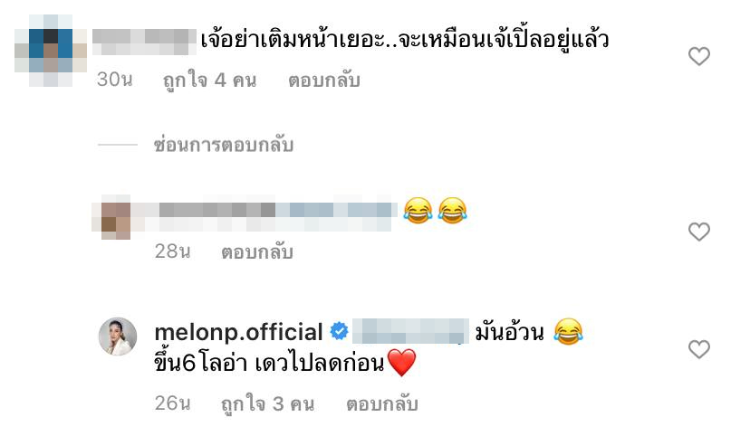This screenshot has height=436, width=750.
Task: Click the verified badge beside melonp.official
Action: tap(339, 331)
